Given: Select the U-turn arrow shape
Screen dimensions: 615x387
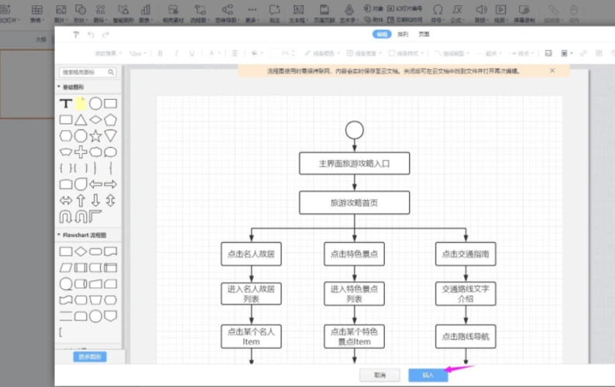Looking at the screenshot, I should click(66, 217).
